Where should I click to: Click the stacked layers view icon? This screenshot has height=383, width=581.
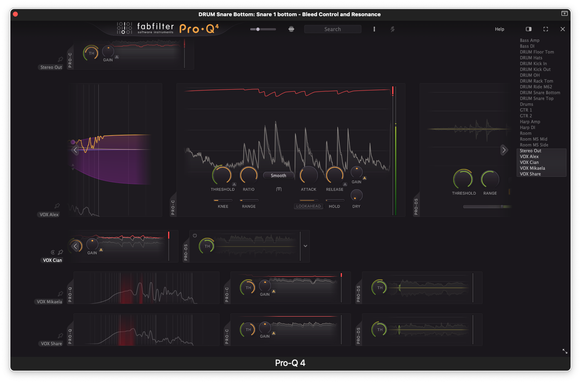[x=291, y=29]
